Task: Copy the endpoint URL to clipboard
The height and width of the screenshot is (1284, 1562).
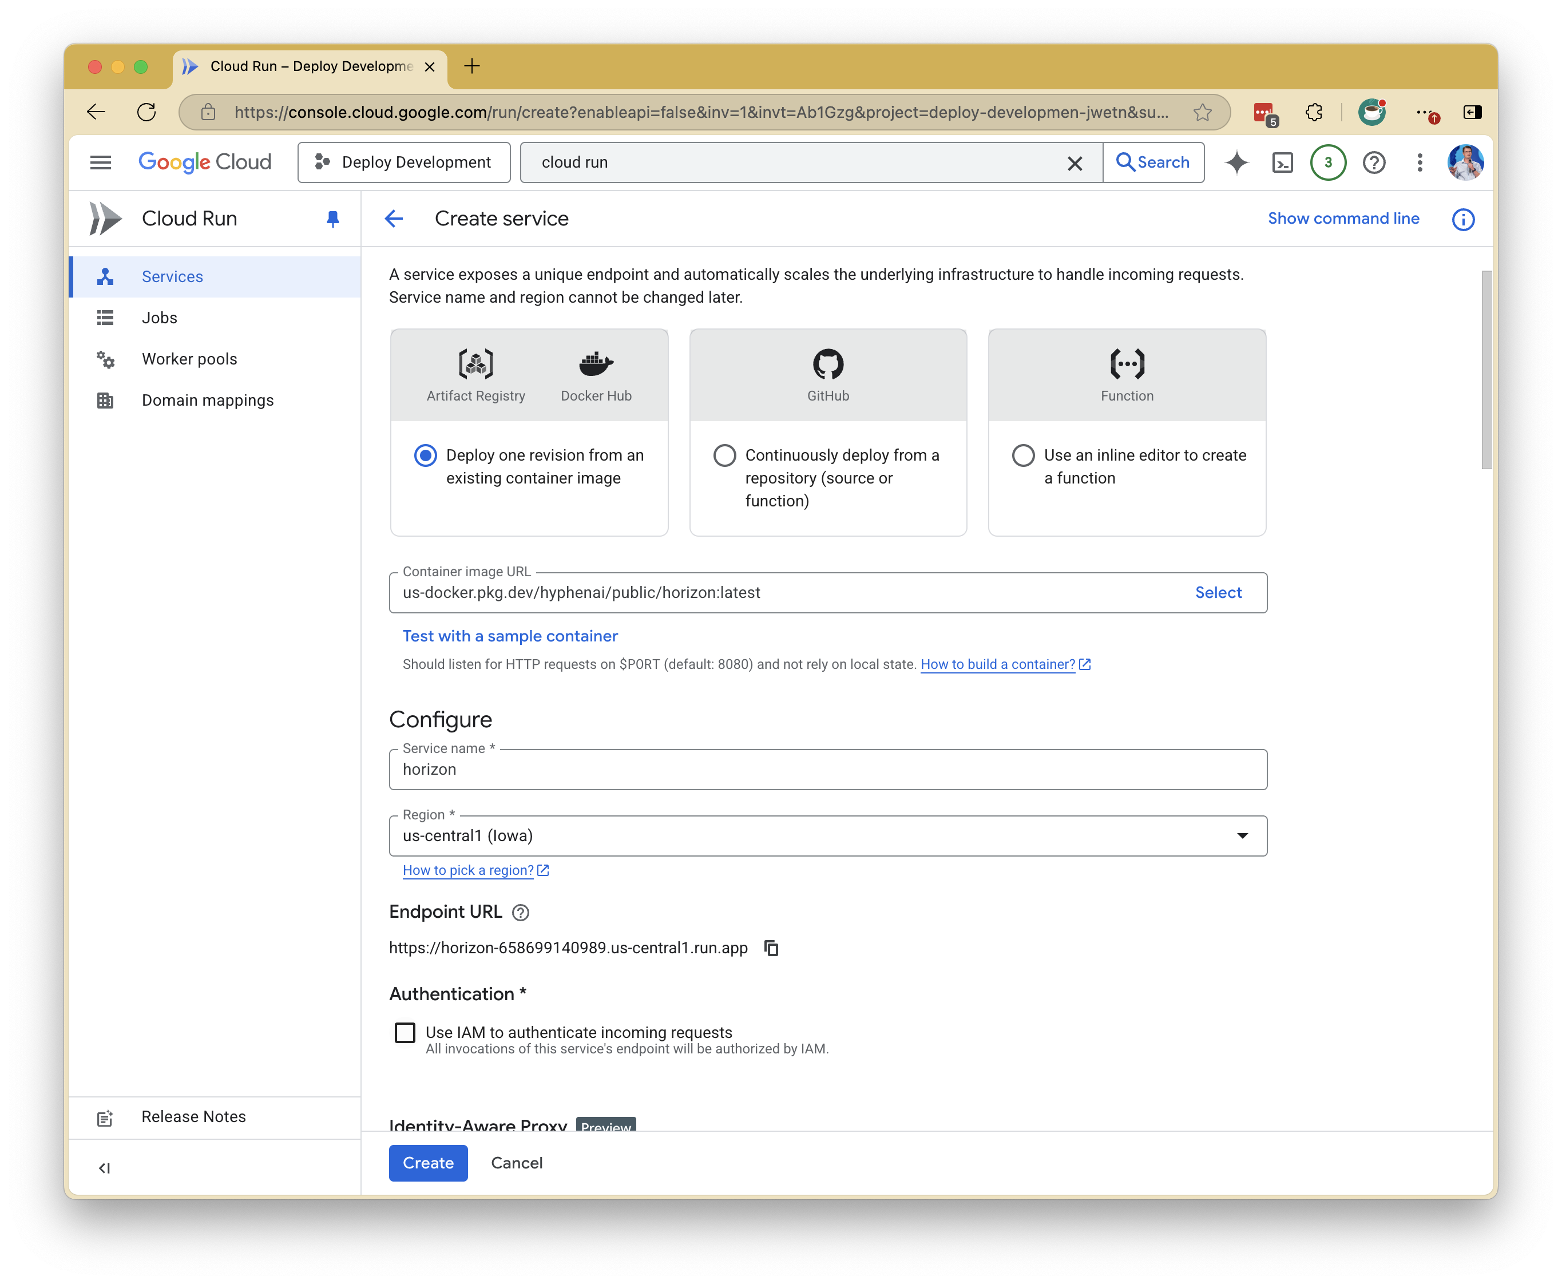Action: point(771,948)
